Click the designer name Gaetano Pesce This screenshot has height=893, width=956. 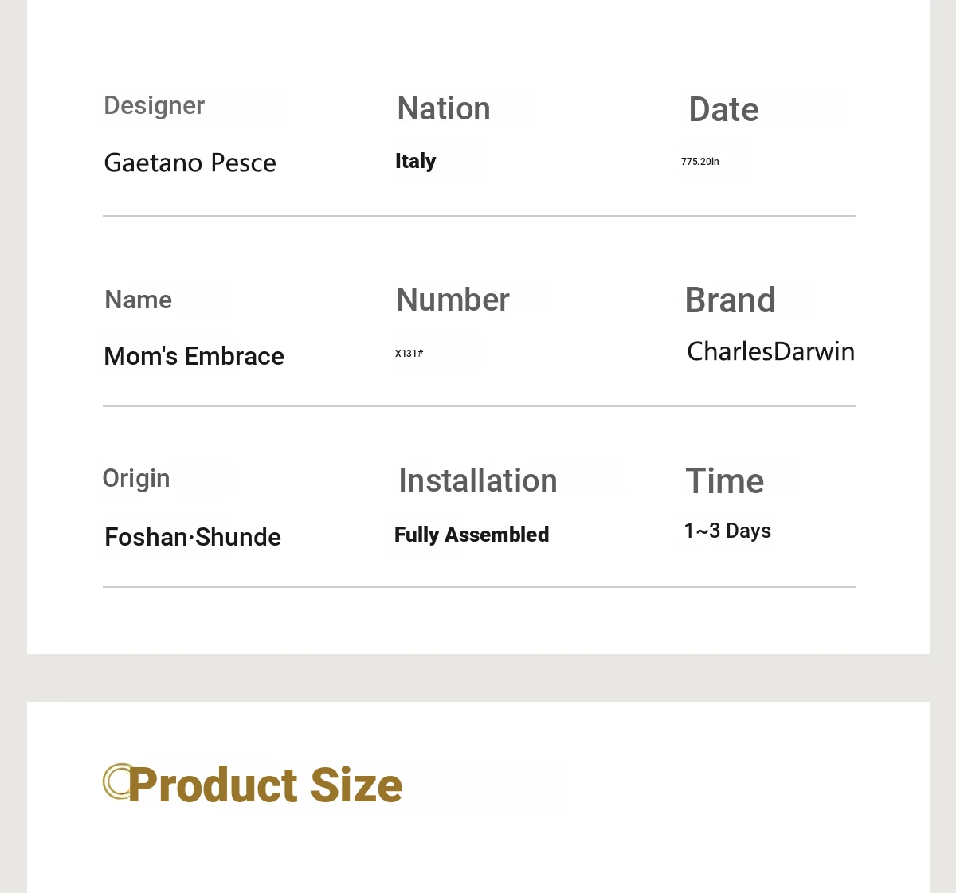point(190,163)
